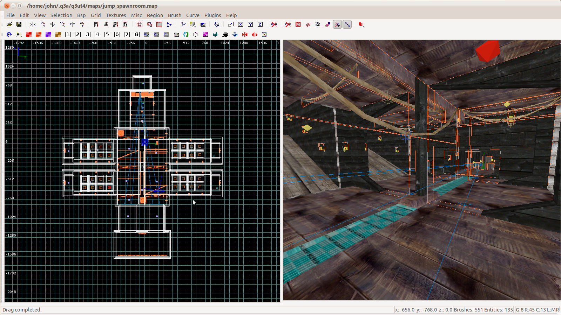Image resolution: width=561 pixels, height=315 pixels.
Task: Click the Open map file icon
Action: click(x=9, y=24)
